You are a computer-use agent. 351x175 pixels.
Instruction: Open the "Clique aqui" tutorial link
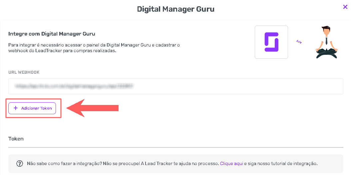pos(231,163)
